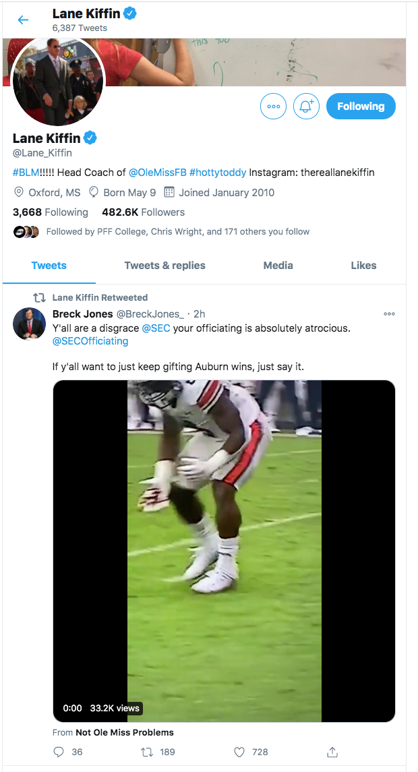Share the tweet via share icon
The image size is (418, 772).
coord(331,751)
